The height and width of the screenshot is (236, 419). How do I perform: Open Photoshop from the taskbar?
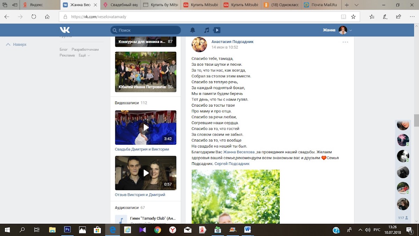tap(67, 230)
